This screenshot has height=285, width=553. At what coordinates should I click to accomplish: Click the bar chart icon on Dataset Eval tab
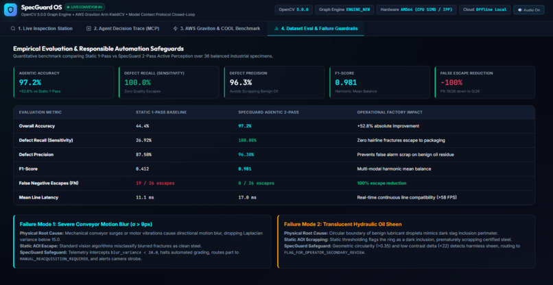pos(276,29)
